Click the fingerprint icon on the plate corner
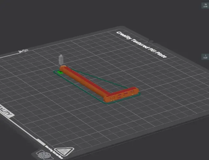 (x=45, y=155)
